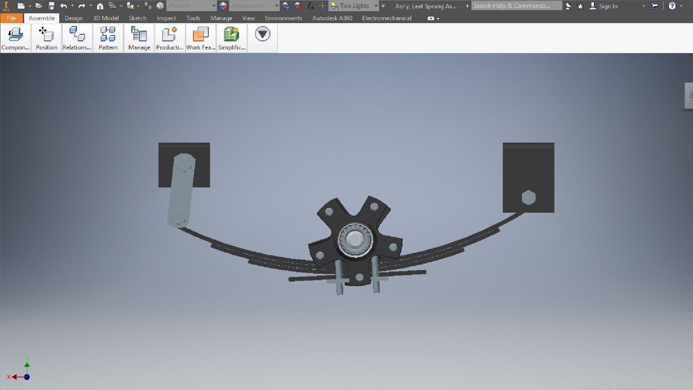693x390 pixels.
Task: Click the satellite communication center icon
Action: click(x=568, y=6)
